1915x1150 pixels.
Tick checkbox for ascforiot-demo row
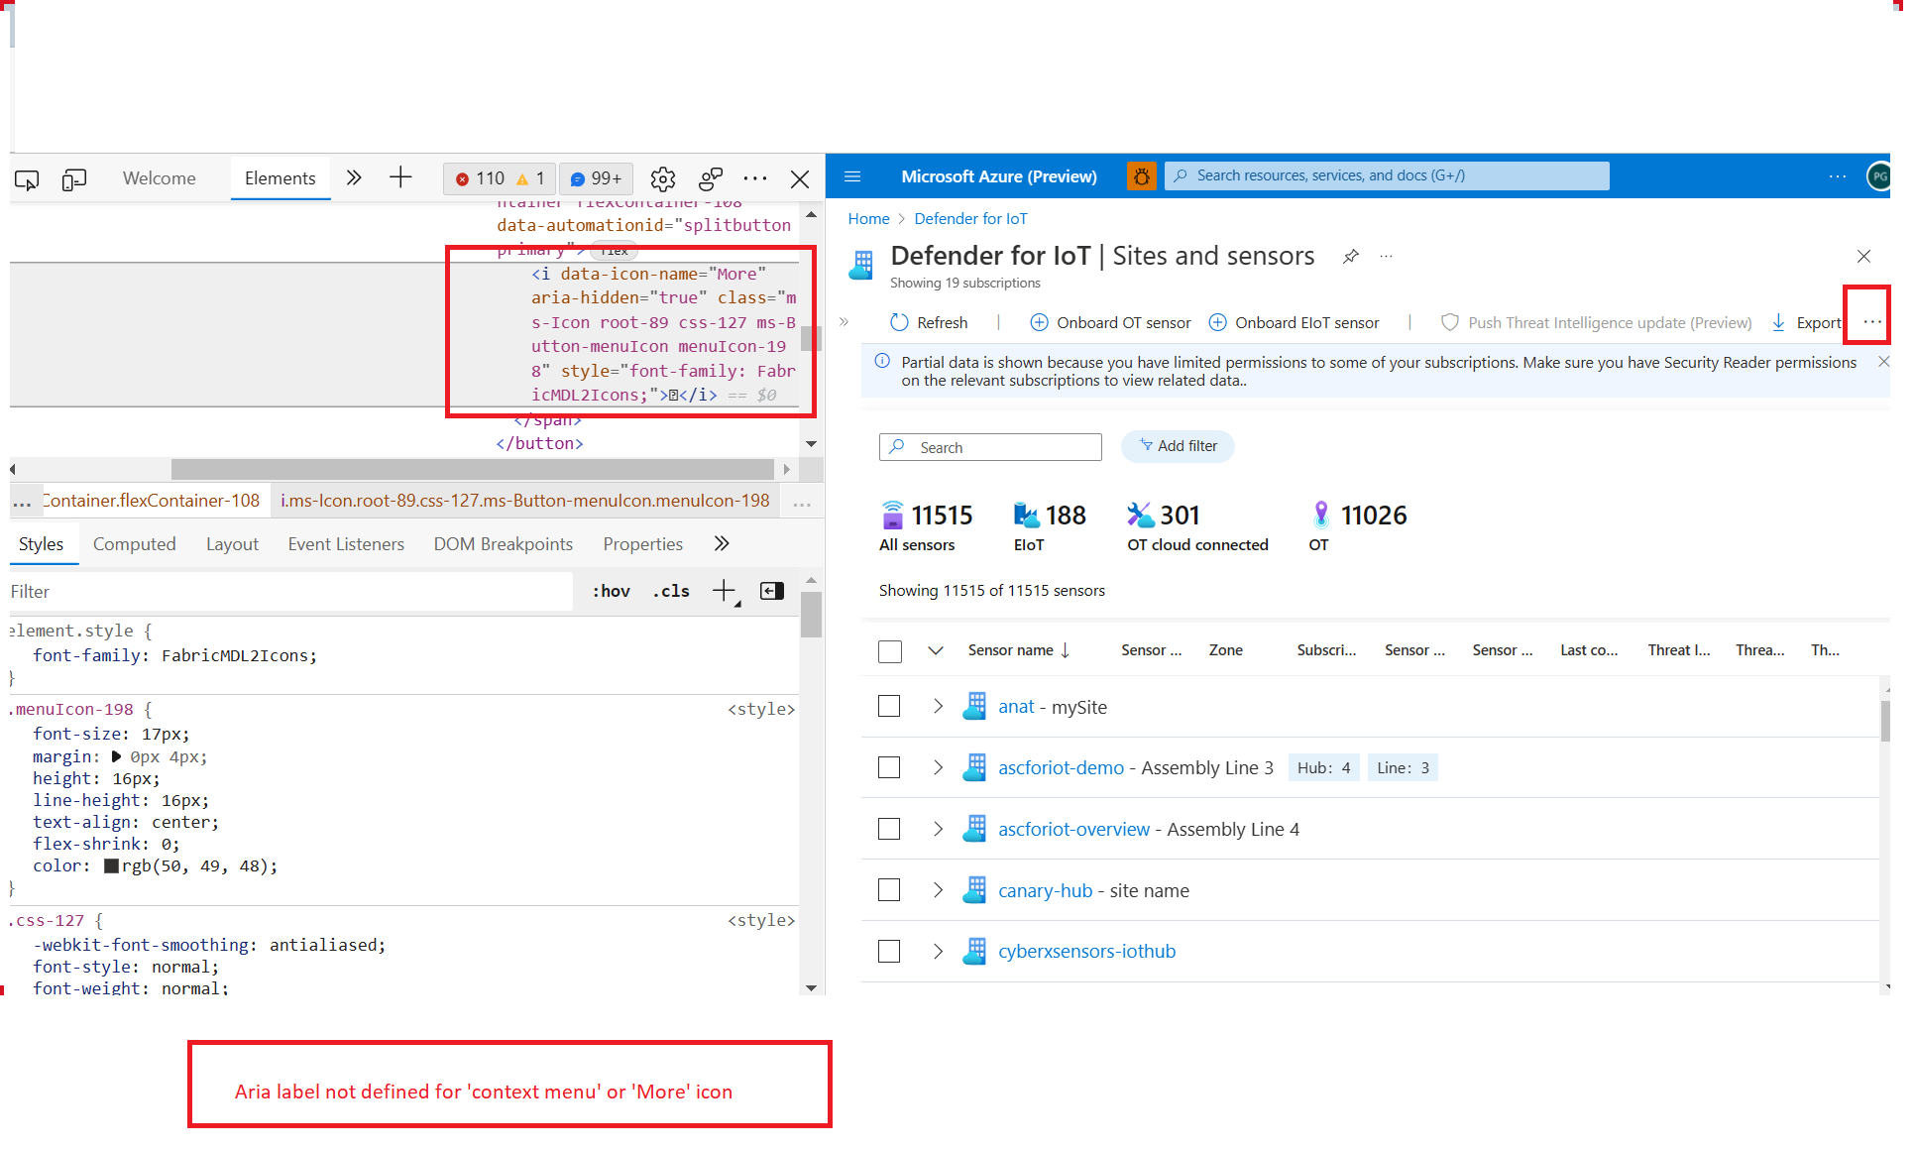(x=889, y=768)
